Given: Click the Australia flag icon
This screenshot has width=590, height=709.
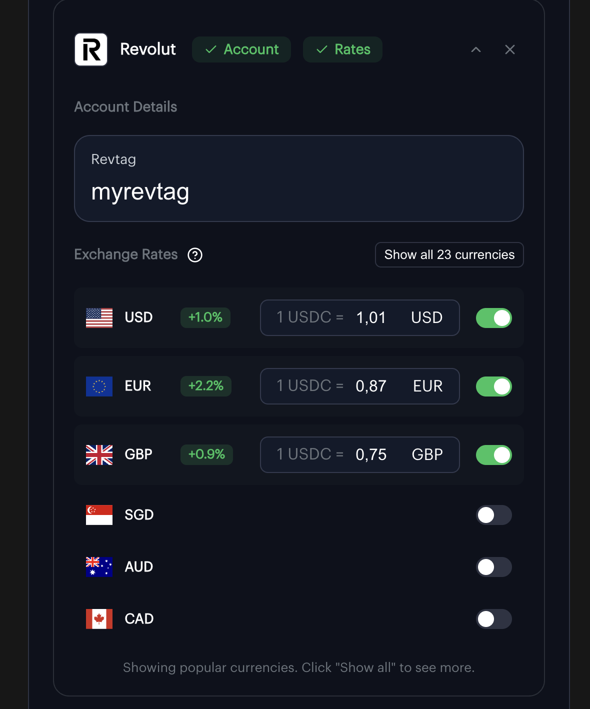Looking at the screenshot, I should pyautogui.click(x=99, y=567).
